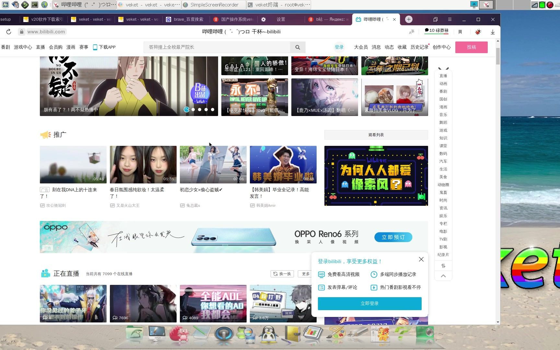The width and height of the screenshot is (560, 350).
Task: Select 直播 in the right side category list
Action: 443,76
